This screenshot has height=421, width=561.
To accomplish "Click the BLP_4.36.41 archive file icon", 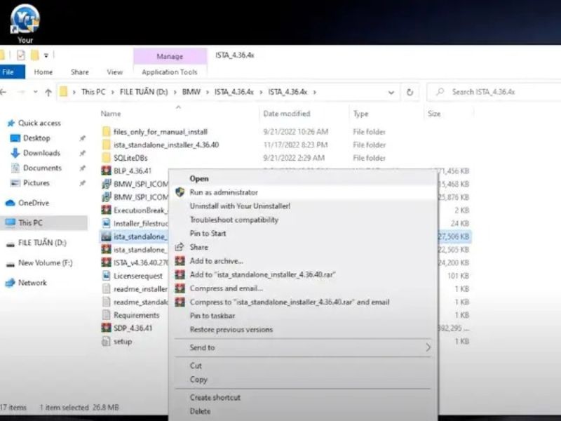I will 106,171.
